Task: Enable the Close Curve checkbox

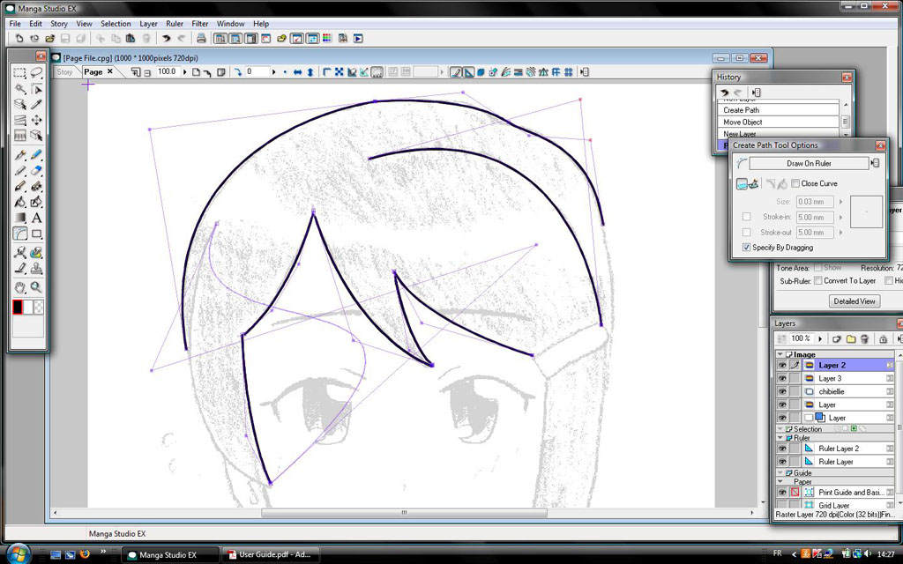Action: tap(796, 183)
